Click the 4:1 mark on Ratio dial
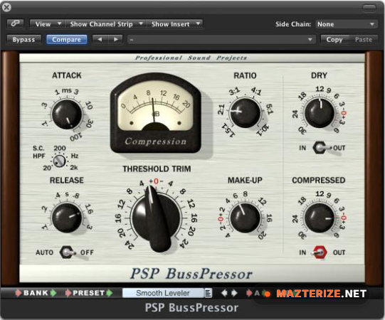 pos(256,91)
